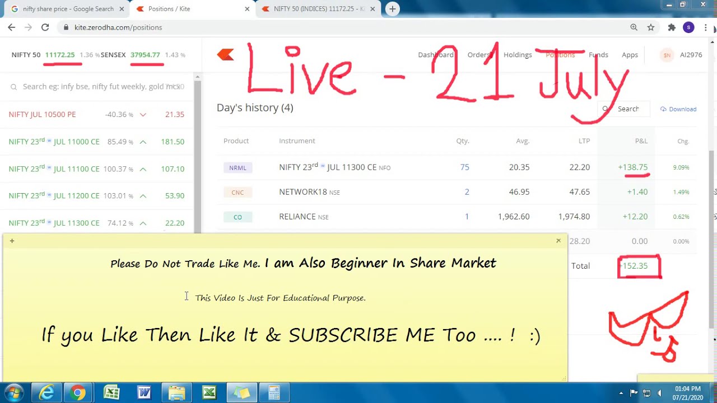Image resolution: width=717 pixels, height=403 pixels.
Task: Click the network tray icon
Action: [x=646, y=393]
